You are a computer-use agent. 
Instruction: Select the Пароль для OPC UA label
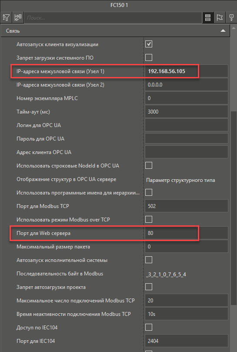pyautogui.click(x=40, y=139)
